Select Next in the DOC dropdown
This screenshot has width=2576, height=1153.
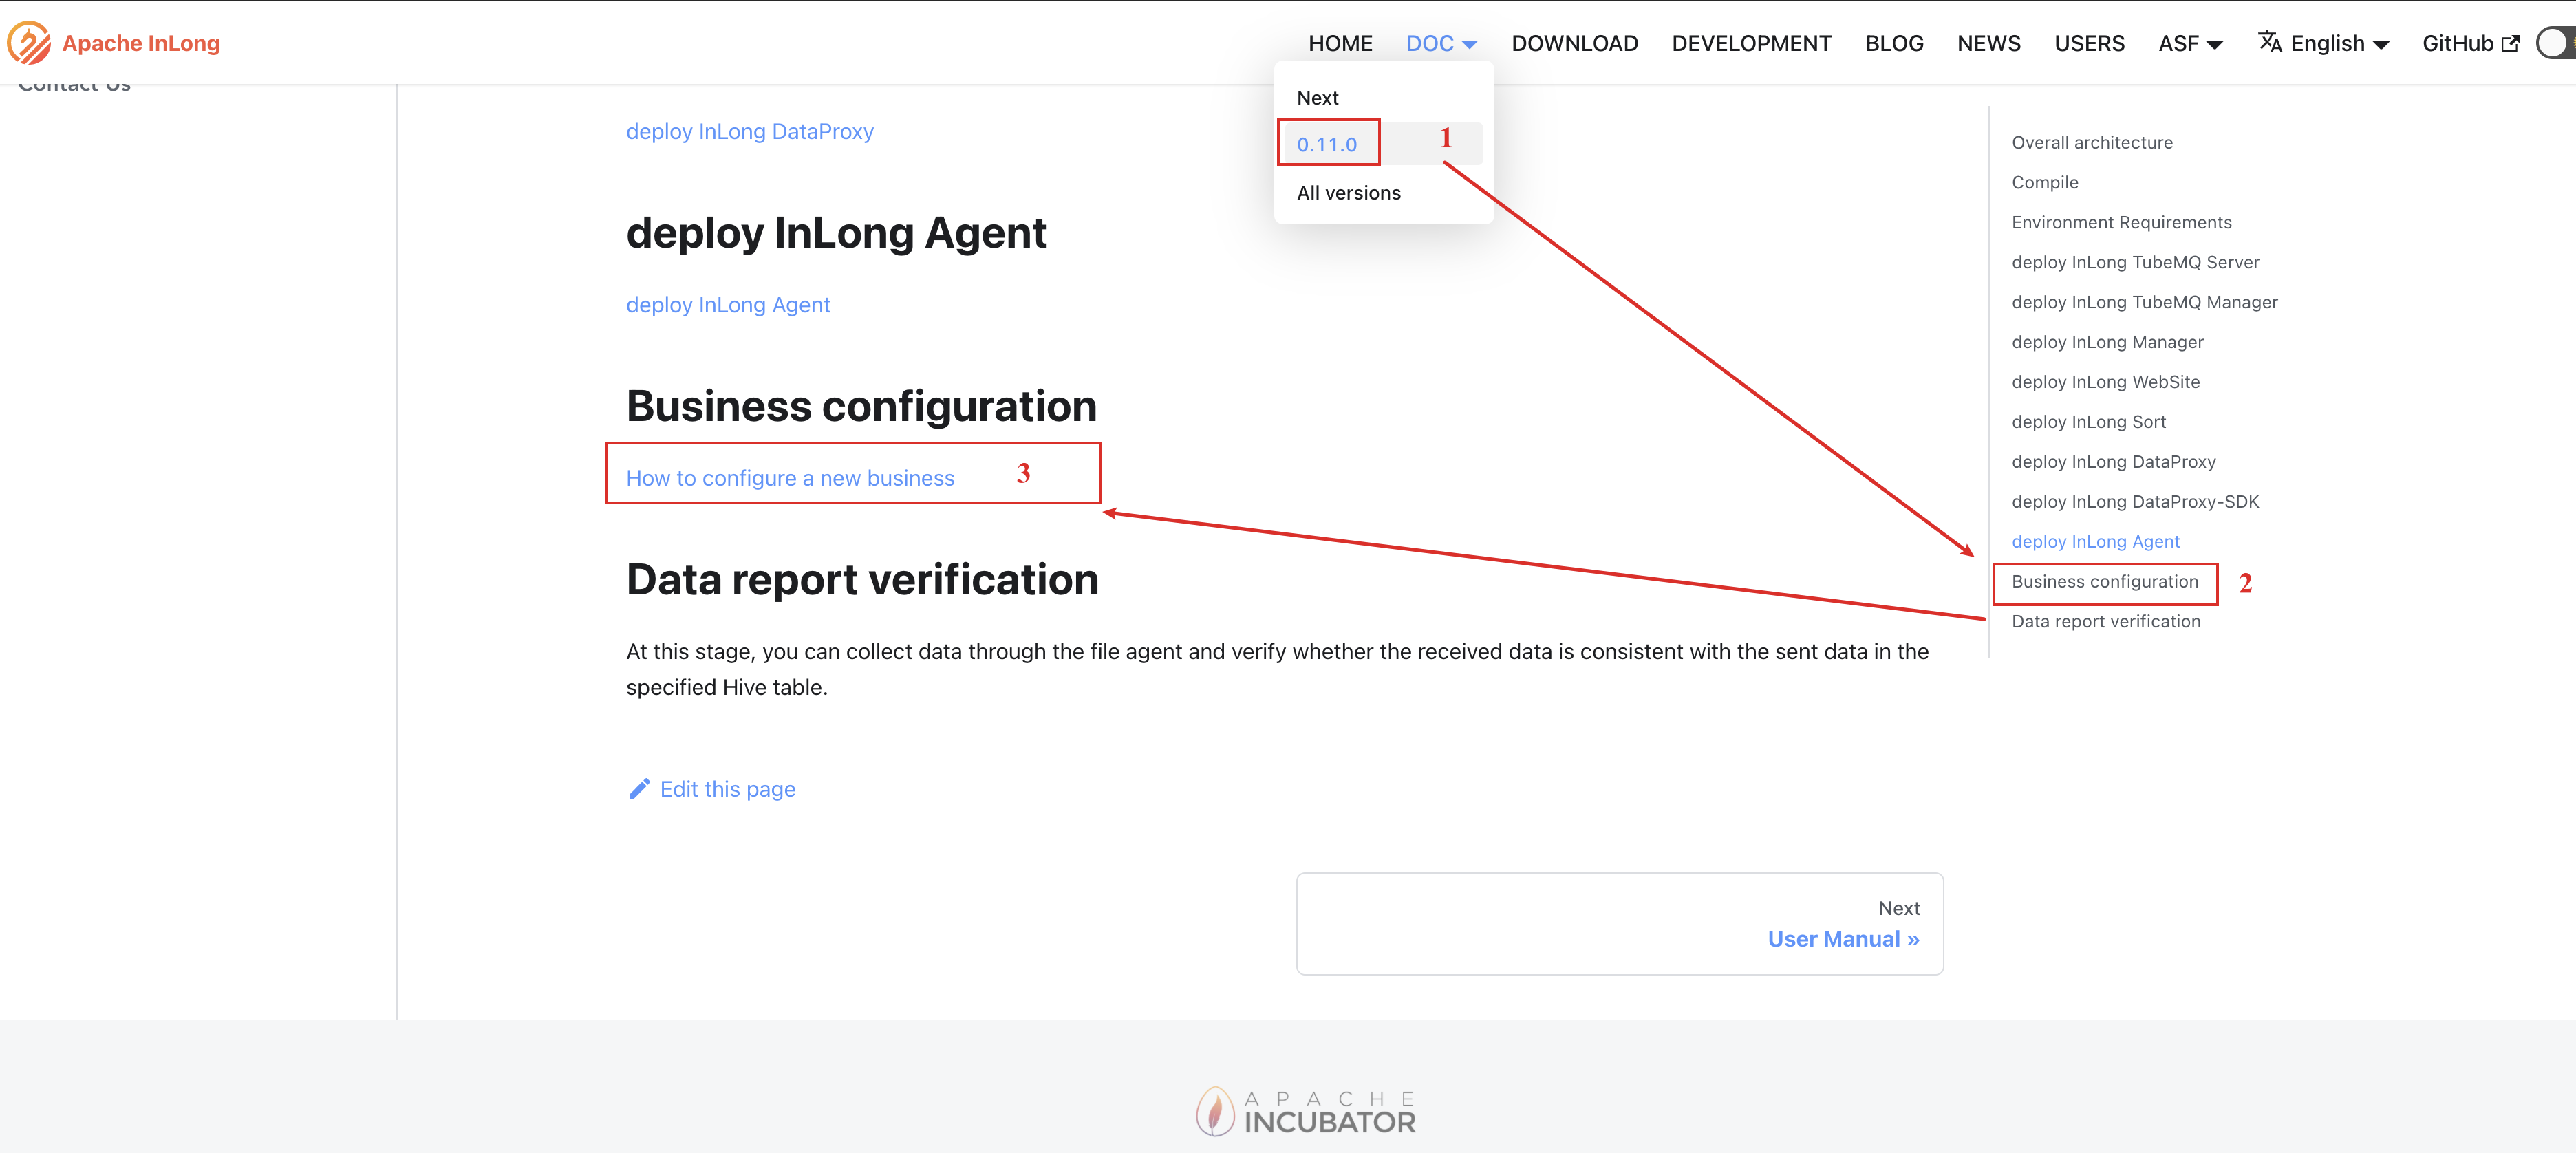pyautogui.click(x=1317, y=98)
